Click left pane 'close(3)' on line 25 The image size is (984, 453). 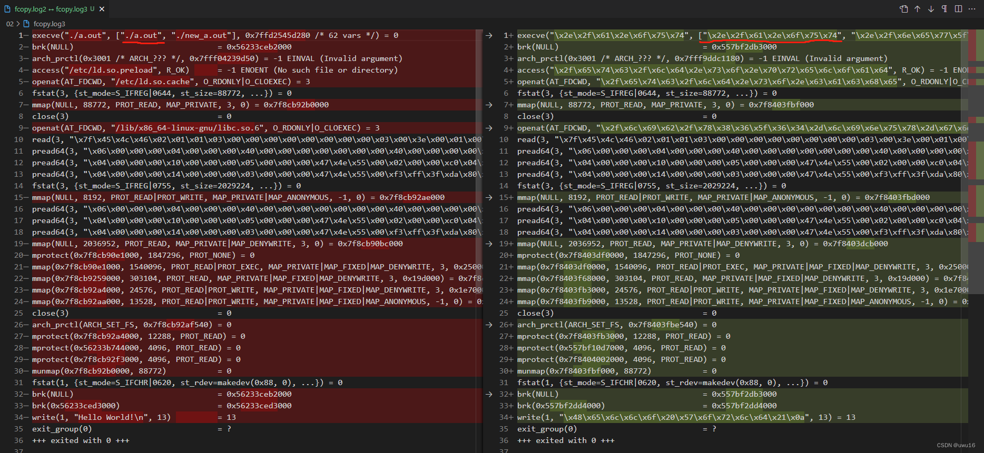tap(51, 313)
